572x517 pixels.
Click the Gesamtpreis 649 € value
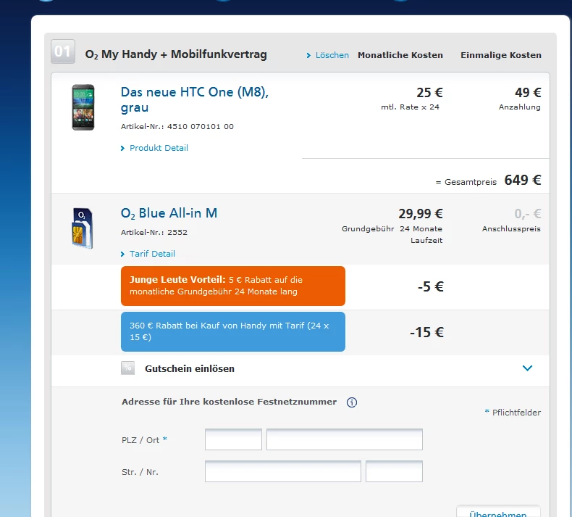tap(522, 180)
